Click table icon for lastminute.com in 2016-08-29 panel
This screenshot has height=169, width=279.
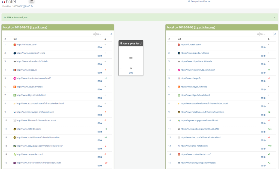coord(99,81)
